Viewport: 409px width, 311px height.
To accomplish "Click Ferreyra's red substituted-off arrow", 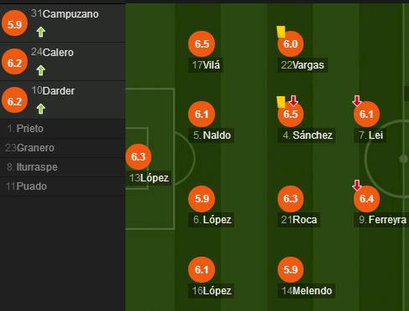I will click(x=357, y=186).
